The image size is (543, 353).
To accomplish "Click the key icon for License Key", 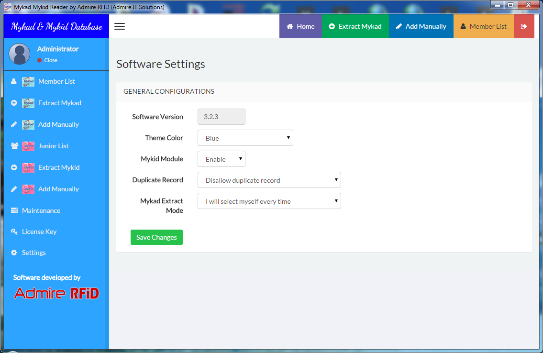I will pyautogui.click(x=14, y=232).
